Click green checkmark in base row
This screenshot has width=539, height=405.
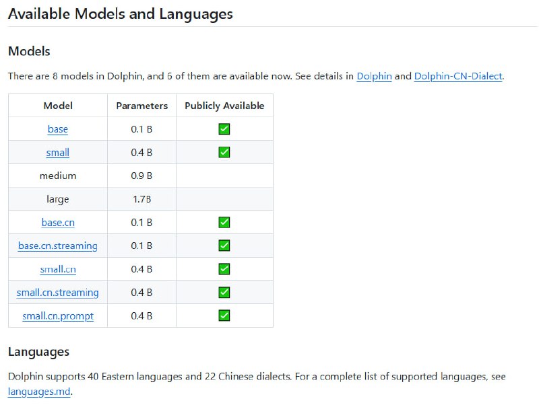pos(224,129)
